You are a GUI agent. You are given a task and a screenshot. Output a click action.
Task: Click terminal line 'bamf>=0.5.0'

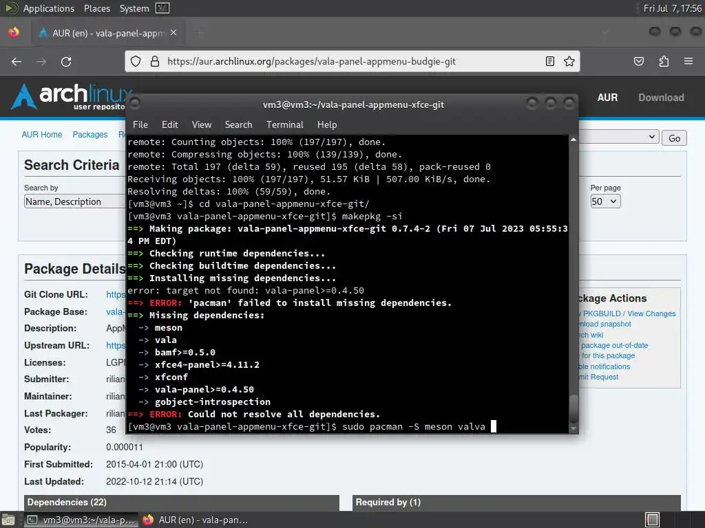[185, 353]
